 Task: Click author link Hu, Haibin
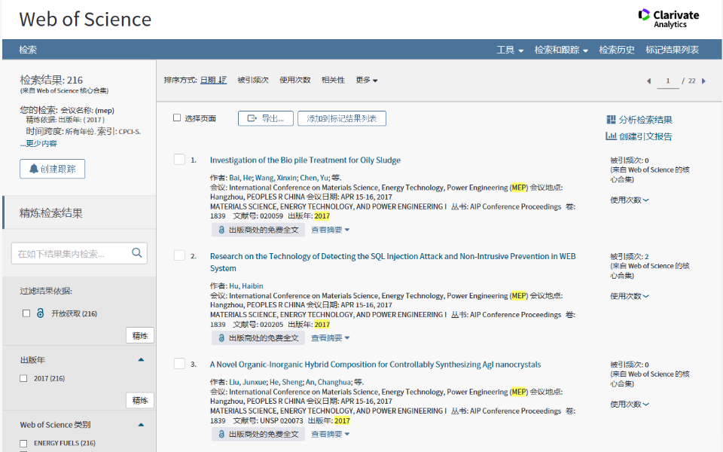tap(246, 286)
